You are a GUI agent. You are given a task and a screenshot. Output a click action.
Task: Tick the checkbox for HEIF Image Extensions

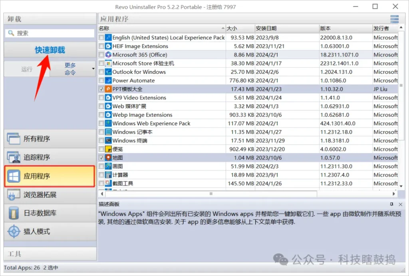[x=101, y=46]
